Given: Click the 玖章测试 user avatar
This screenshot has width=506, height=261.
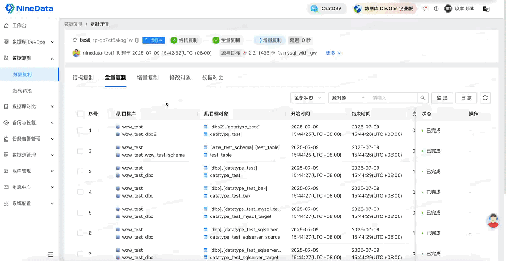Looking at the screenshot, I should click(x=447, y=9).
